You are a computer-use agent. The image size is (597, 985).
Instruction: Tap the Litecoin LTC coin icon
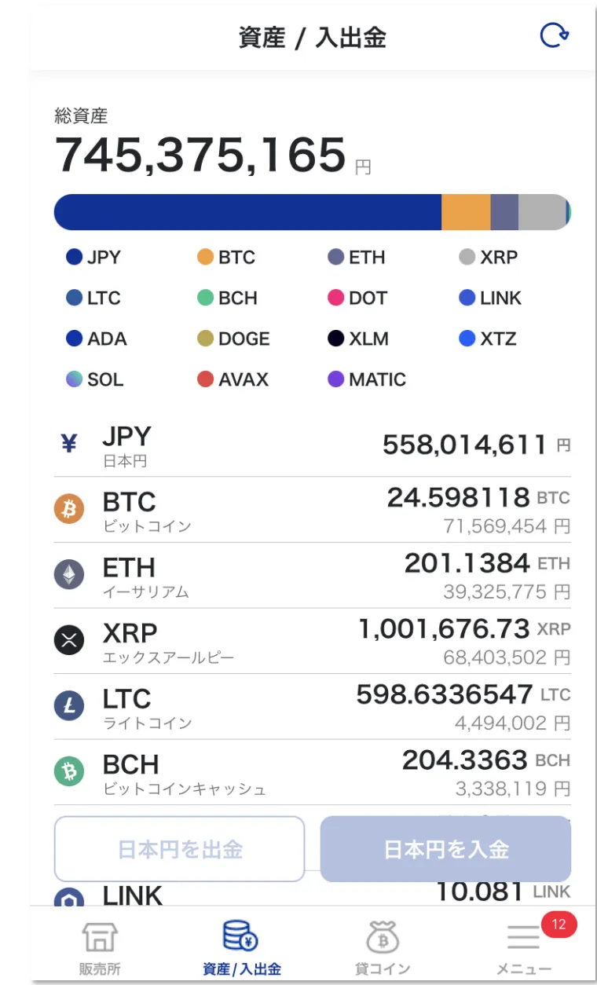[69, 707]
